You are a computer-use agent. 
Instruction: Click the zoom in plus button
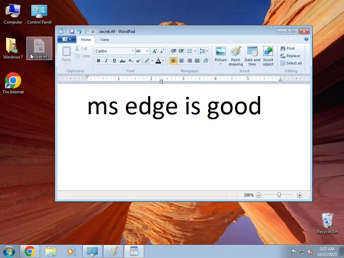[x=299, y=195]
